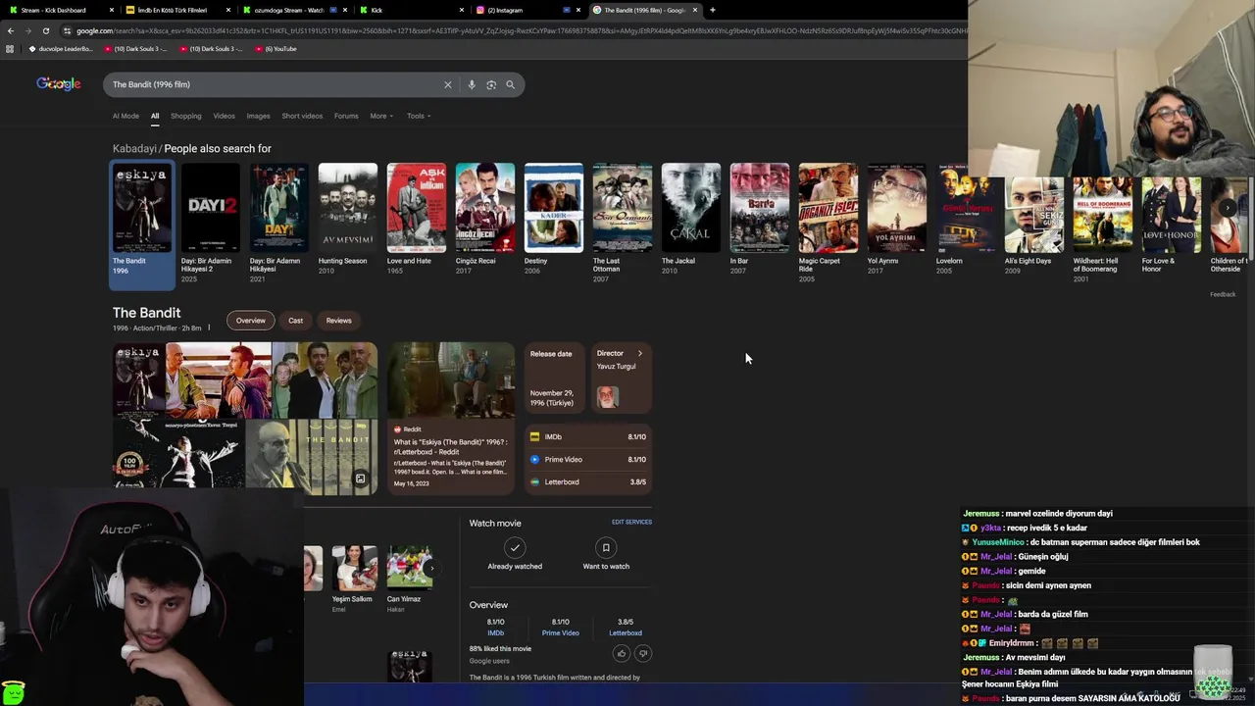Close The Bandit (1996 film) Google tab
The image size is (1255, 706).
[x=695, y=10]
